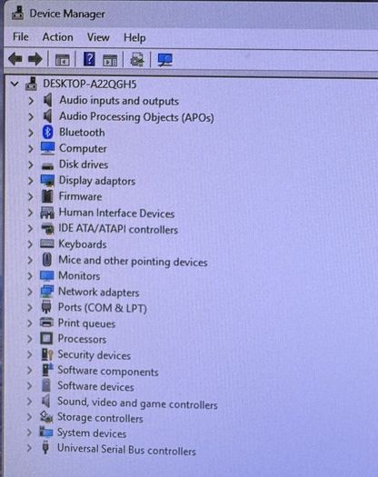The height and width of the screenshot is (477, 378).
Task: Collapse the DESKTOP-A22QGH5 root node
Action: click(15, 84)
